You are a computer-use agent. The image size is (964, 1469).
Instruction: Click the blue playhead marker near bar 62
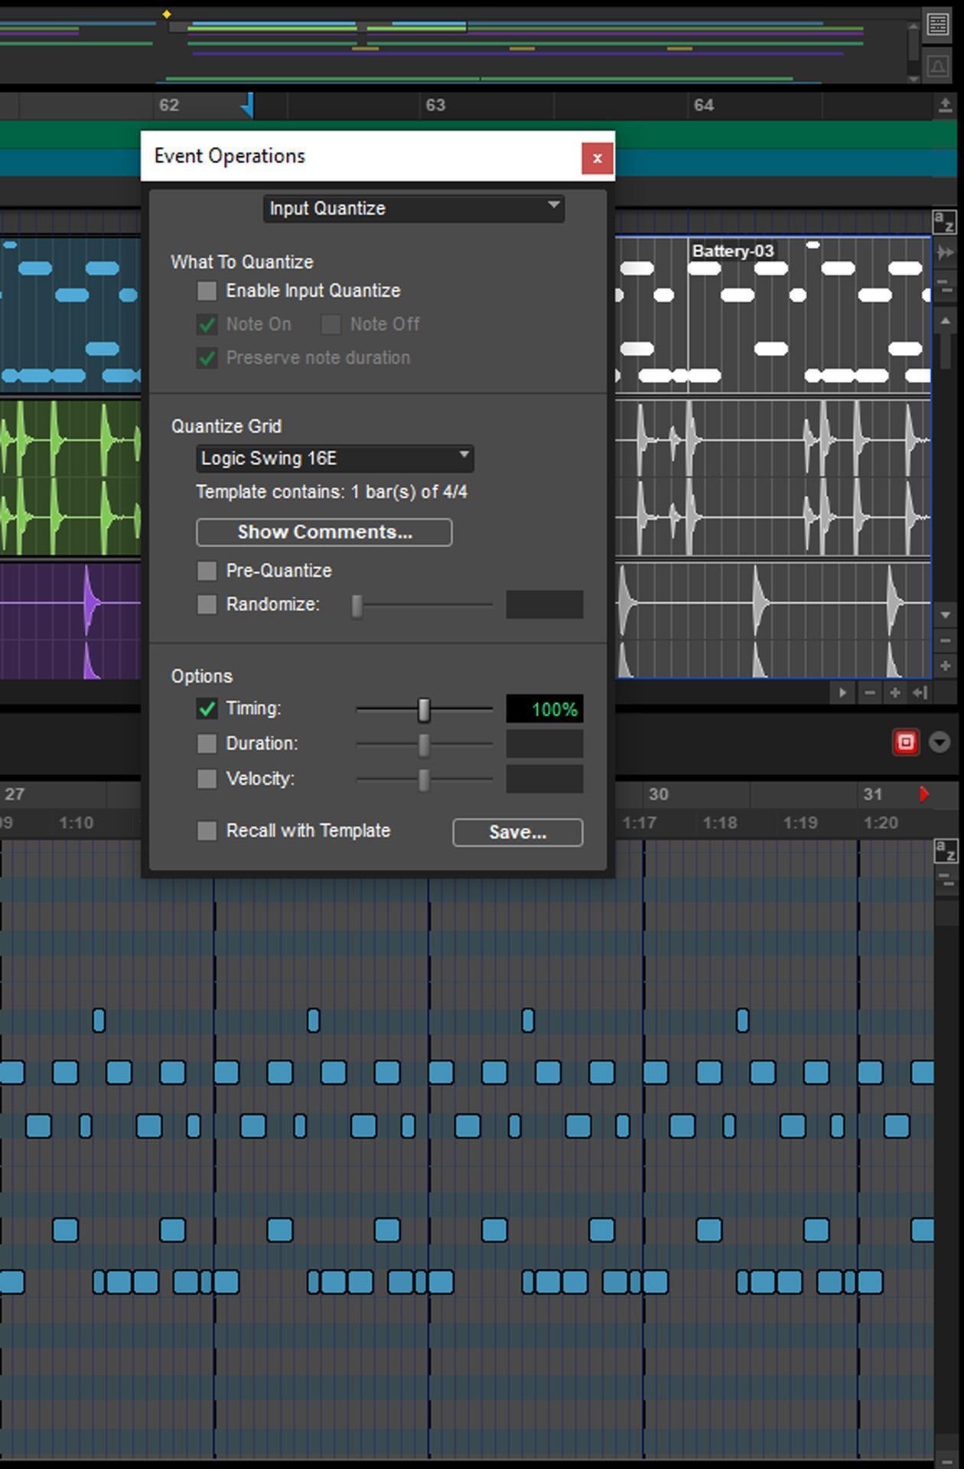pos(248,106)
